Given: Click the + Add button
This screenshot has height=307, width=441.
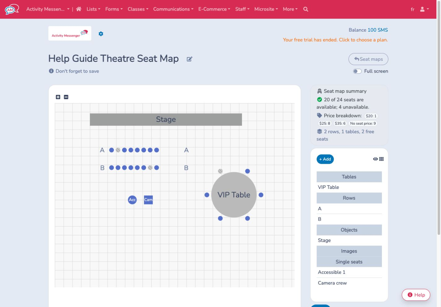Looking at the screenshot, I should coord(325,159).
